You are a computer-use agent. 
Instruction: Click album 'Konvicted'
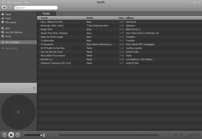click(x=131, y=22)
